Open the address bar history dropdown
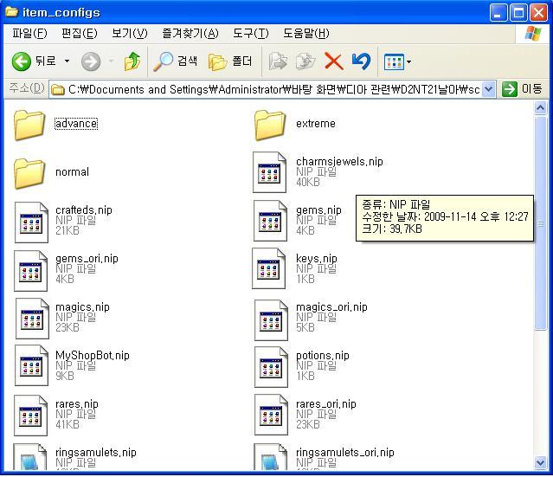 click(488, 89)
